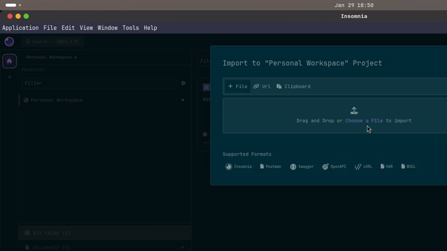Click the Postman format icon

coord(261,166)
